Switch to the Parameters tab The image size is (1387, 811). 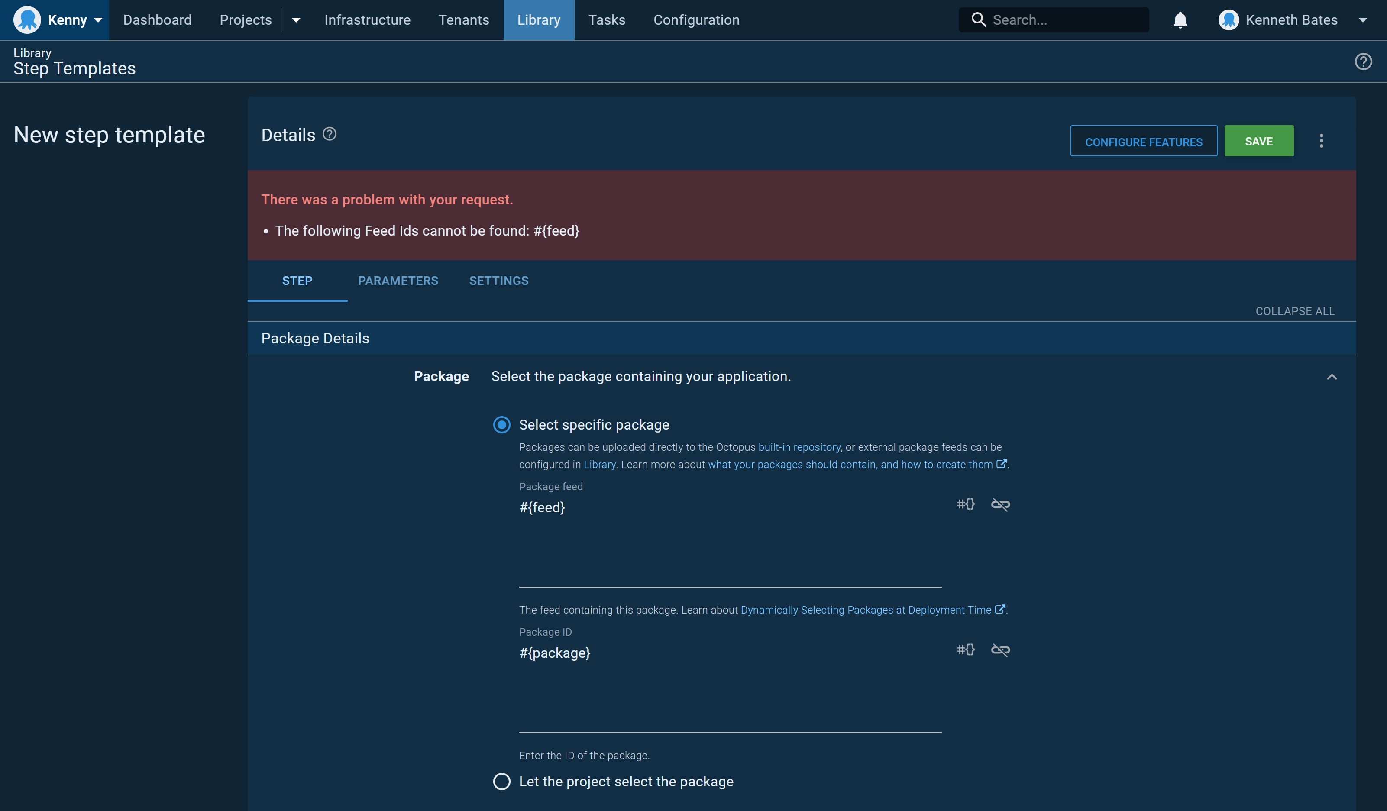(x=398, y=281)
